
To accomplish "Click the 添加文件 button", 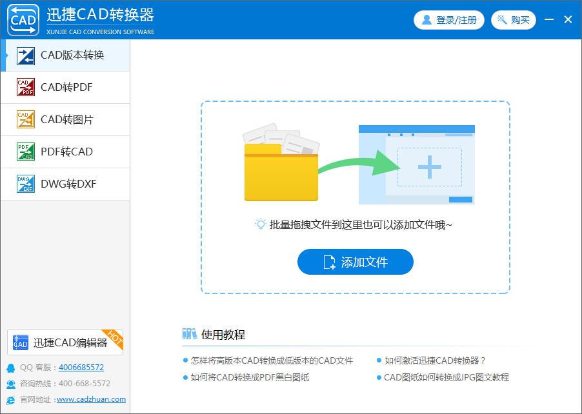I will pyautogui.click(x=355, y=262).
